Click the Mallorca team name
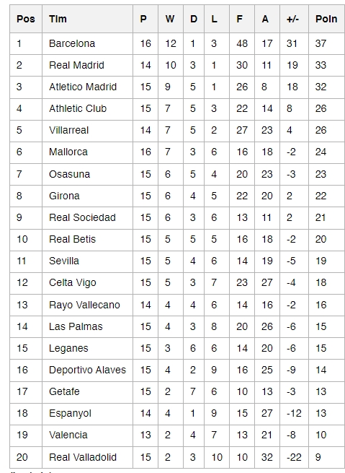Image resolution: width=345 pixels, height=473 pixels. pos(68,152)
